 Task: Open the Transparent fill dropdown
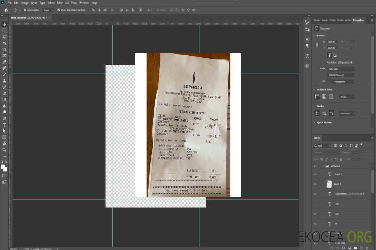click(x=343, y=82)
